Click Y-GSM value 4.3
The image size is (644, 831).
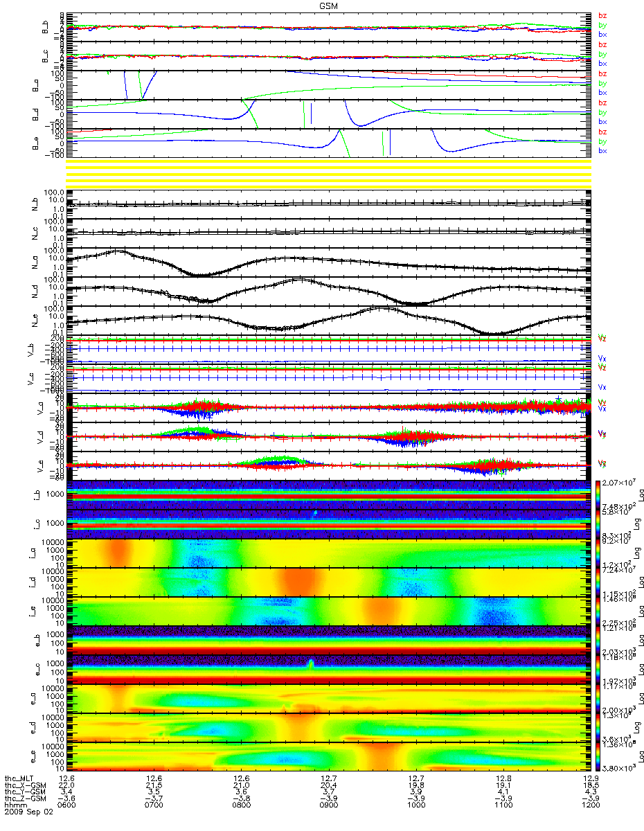pos(589,792)
